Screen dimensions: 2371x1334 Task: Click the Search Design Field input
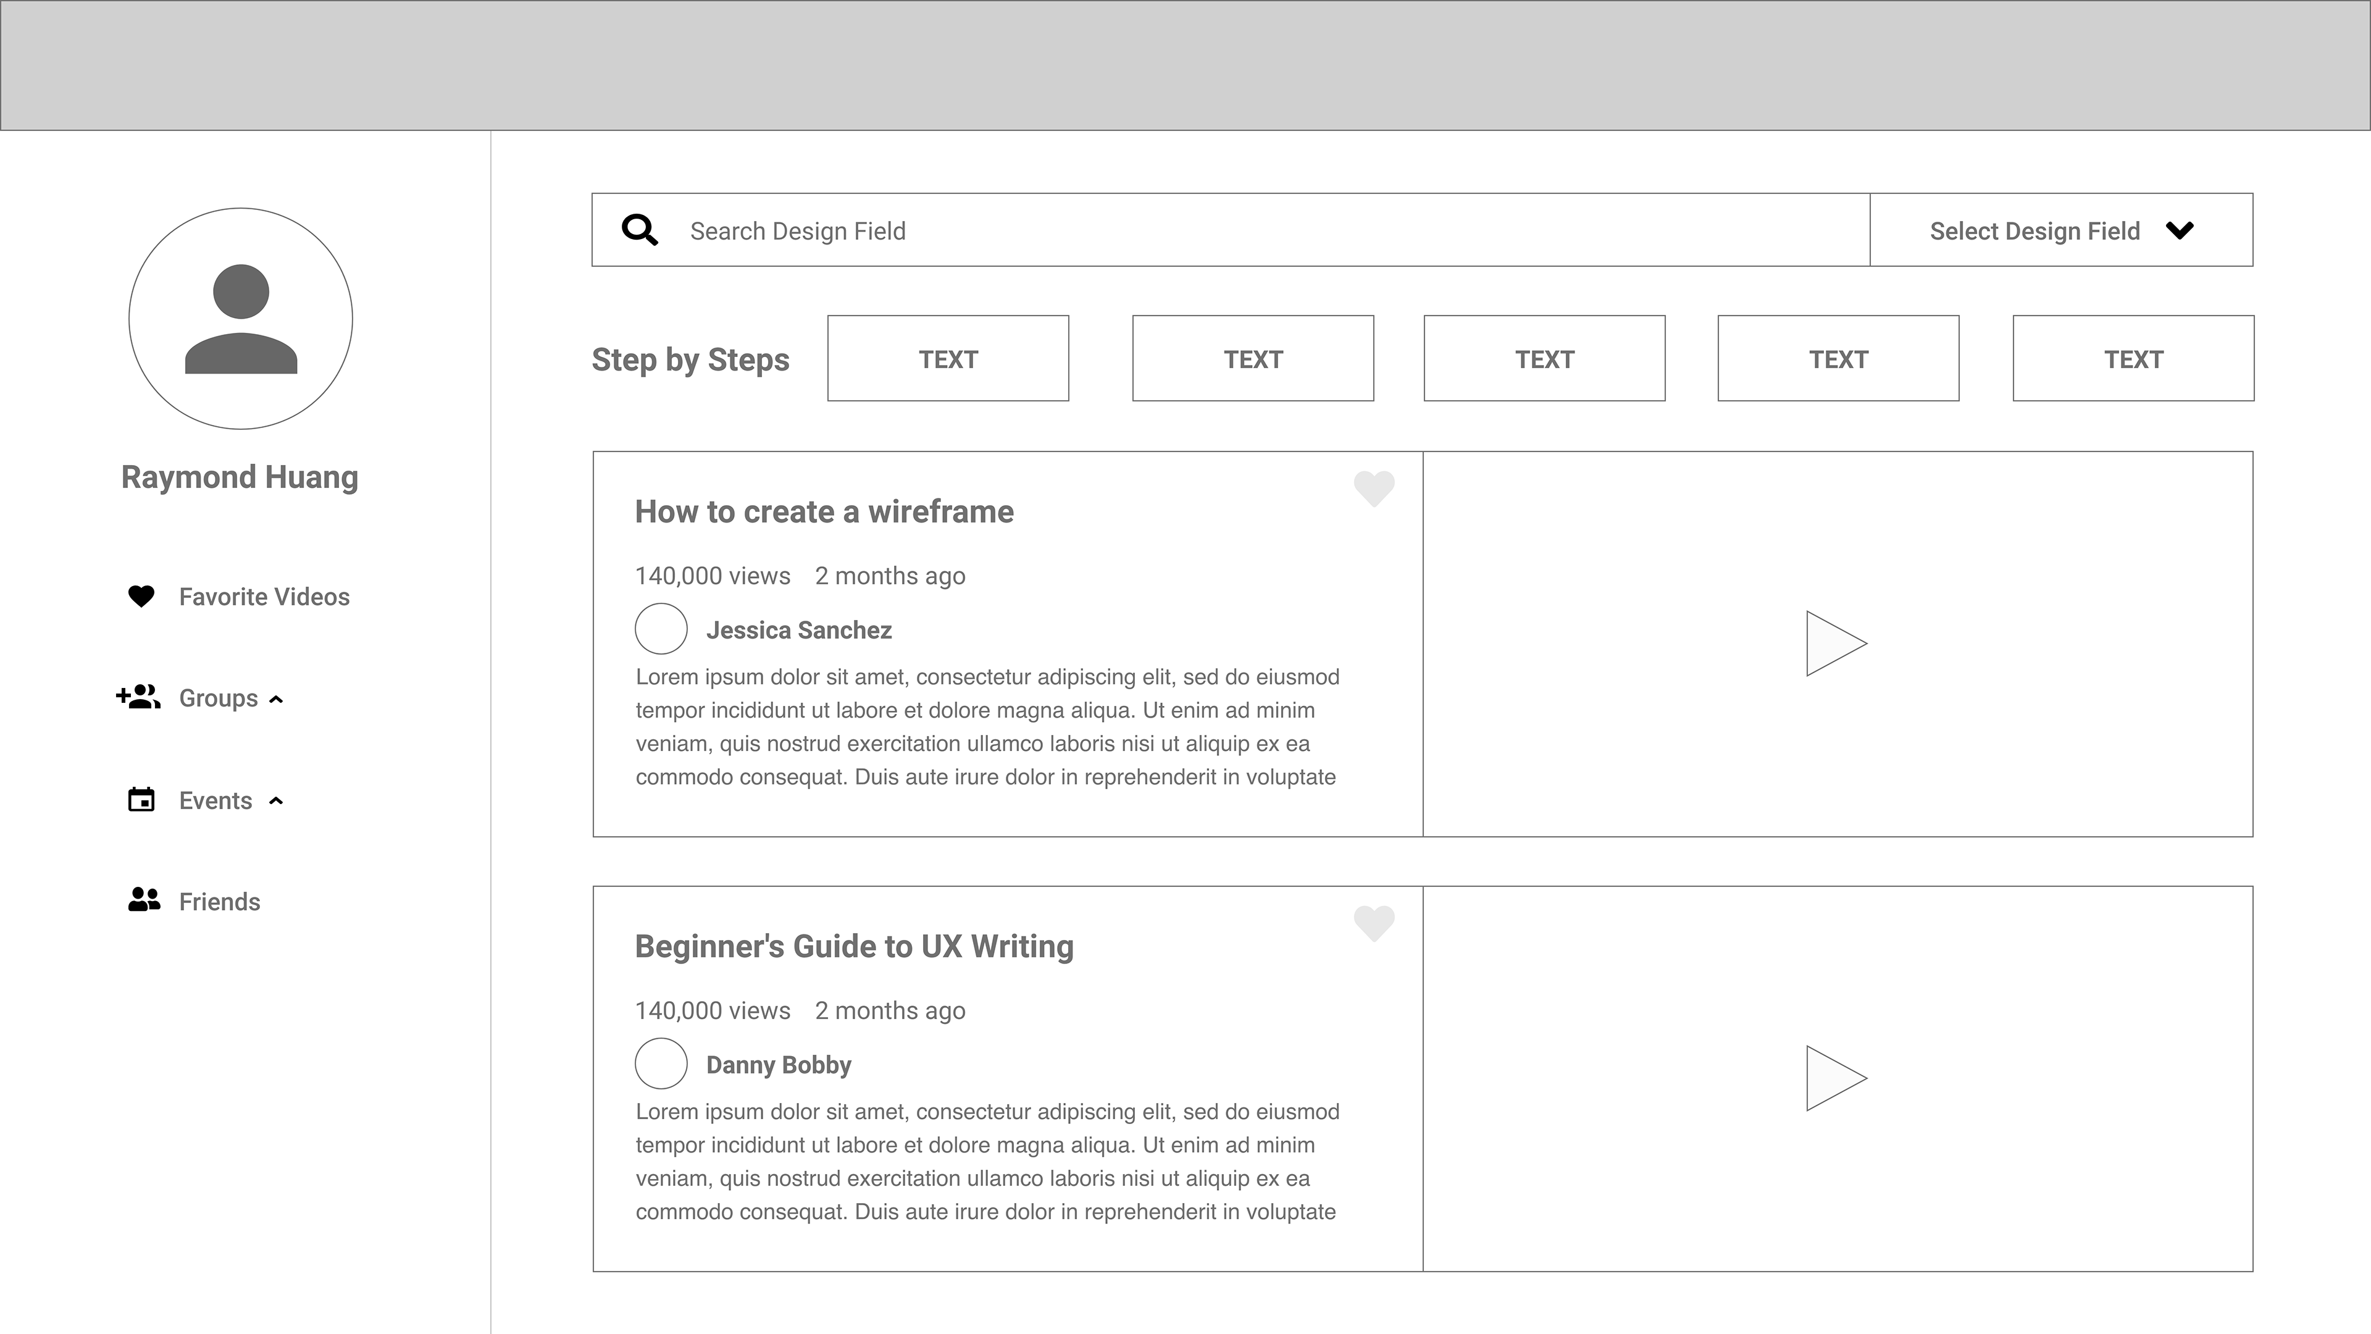point(1231,230)
